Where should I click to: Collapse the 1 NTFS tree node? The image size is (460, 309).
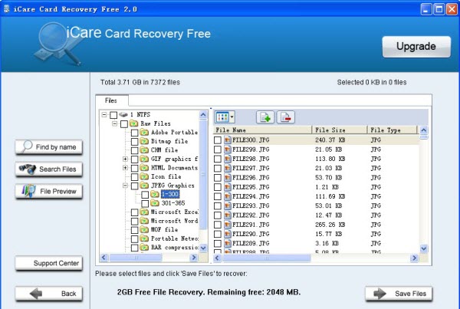(x=104, y=114)
